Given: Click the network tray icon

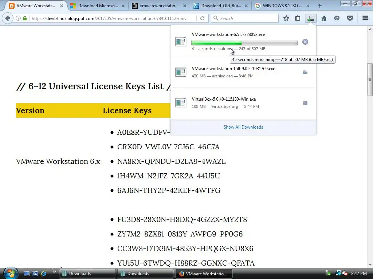Looking at the screenshot, I should pos(338,274).
